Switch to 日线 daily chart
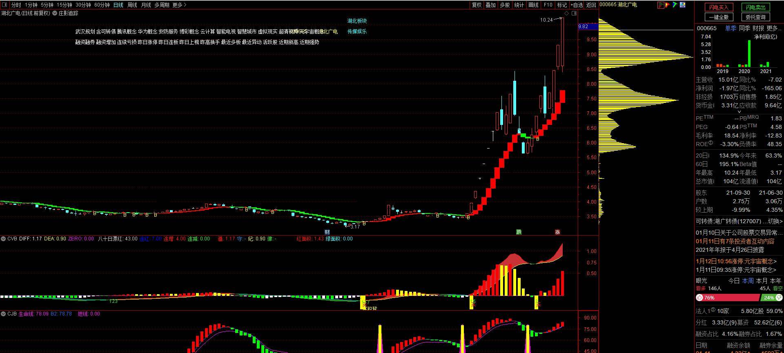Screen dimensions: 784x353 click(x=118, y=5)
